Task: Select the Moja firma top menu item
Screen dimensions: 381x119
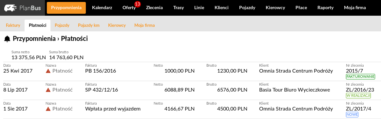Action: 355,8
